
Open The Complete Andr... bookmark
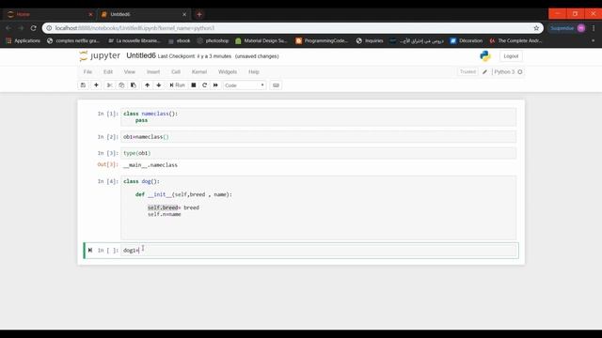pos(515,40)
